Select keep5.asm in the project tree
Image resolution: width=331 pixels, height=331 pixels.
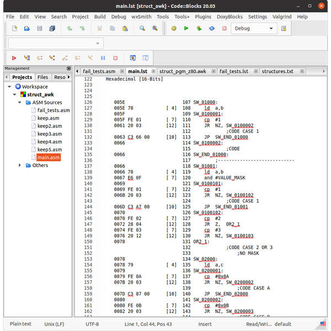50,150
